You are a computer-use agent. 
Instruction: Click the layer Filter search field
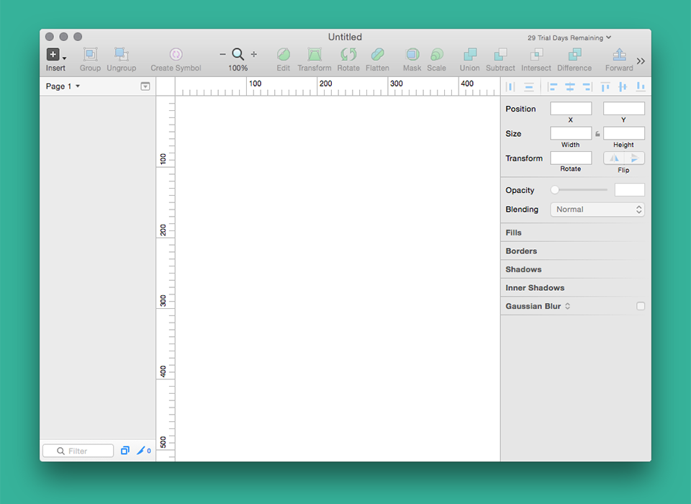click(78, 451)
